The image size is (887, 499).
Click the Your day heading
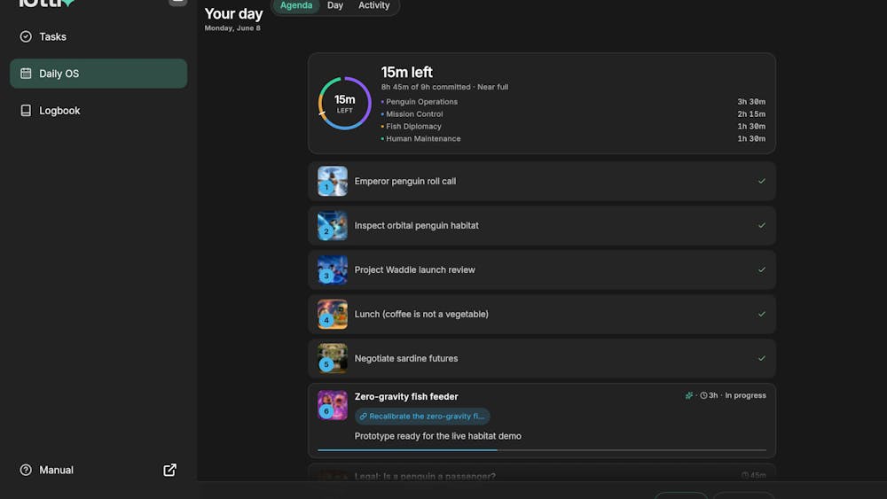pos(233,13)
